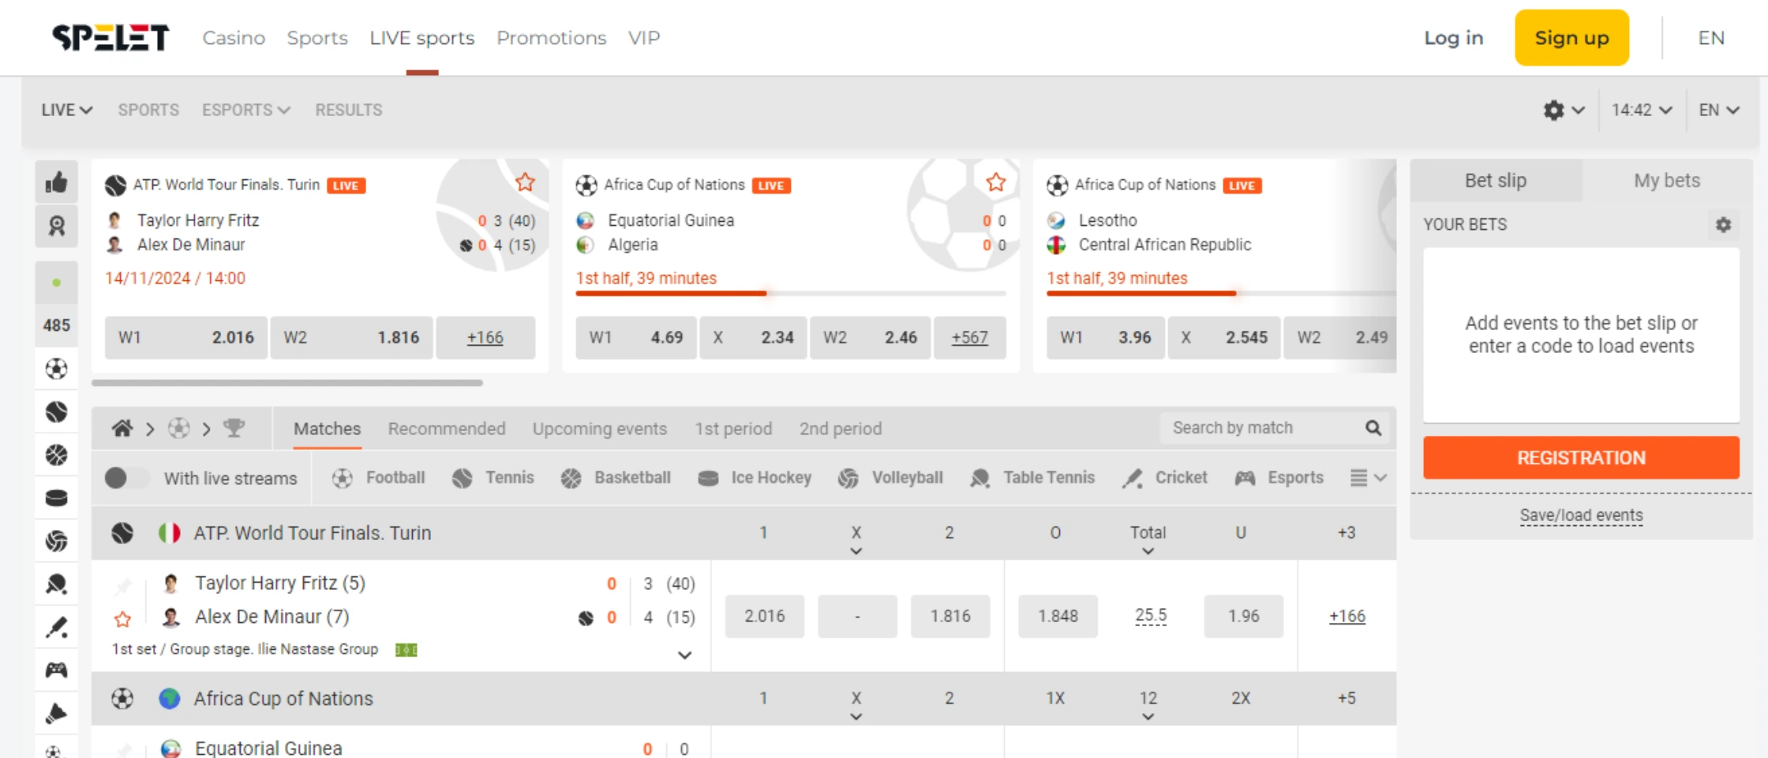Image resolution: width=1768 pixels, height=758 pixels.
Task: Open the 14:42 time dropdown
Action: click(1641, 110)
